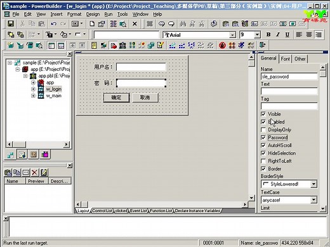Click the Italic I button
This screenshot has height=247, width=330.
click(278, 34)
